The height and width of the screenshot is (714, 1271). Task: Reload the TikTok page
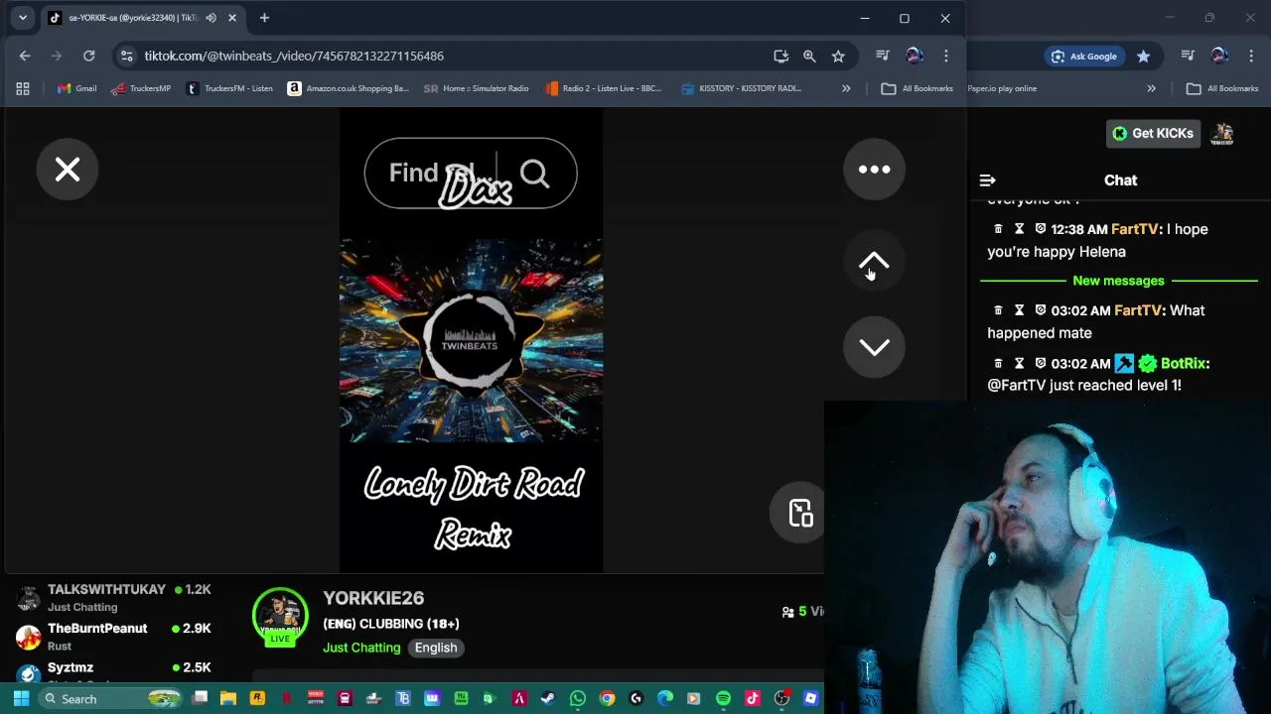point(88,57)
